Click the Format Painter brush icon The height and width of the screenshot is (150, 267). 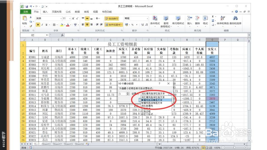[31, 26]
